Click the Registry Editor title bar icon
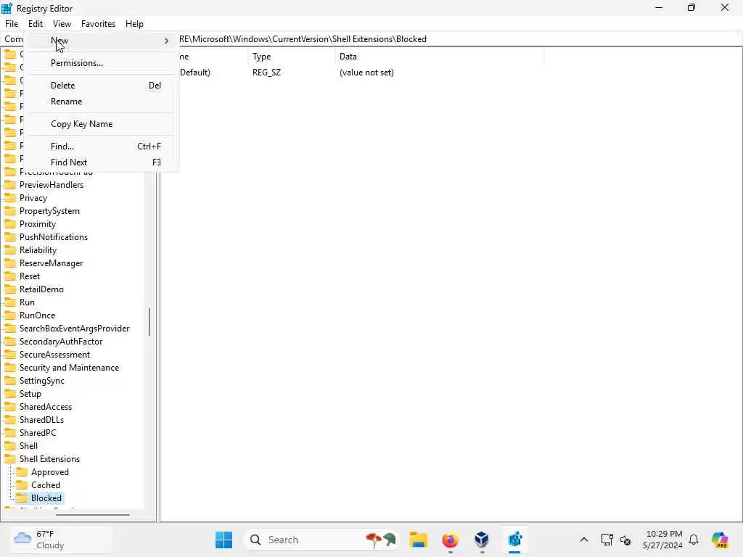Viewport: 743px width, 557px height. tap(7, 8)
